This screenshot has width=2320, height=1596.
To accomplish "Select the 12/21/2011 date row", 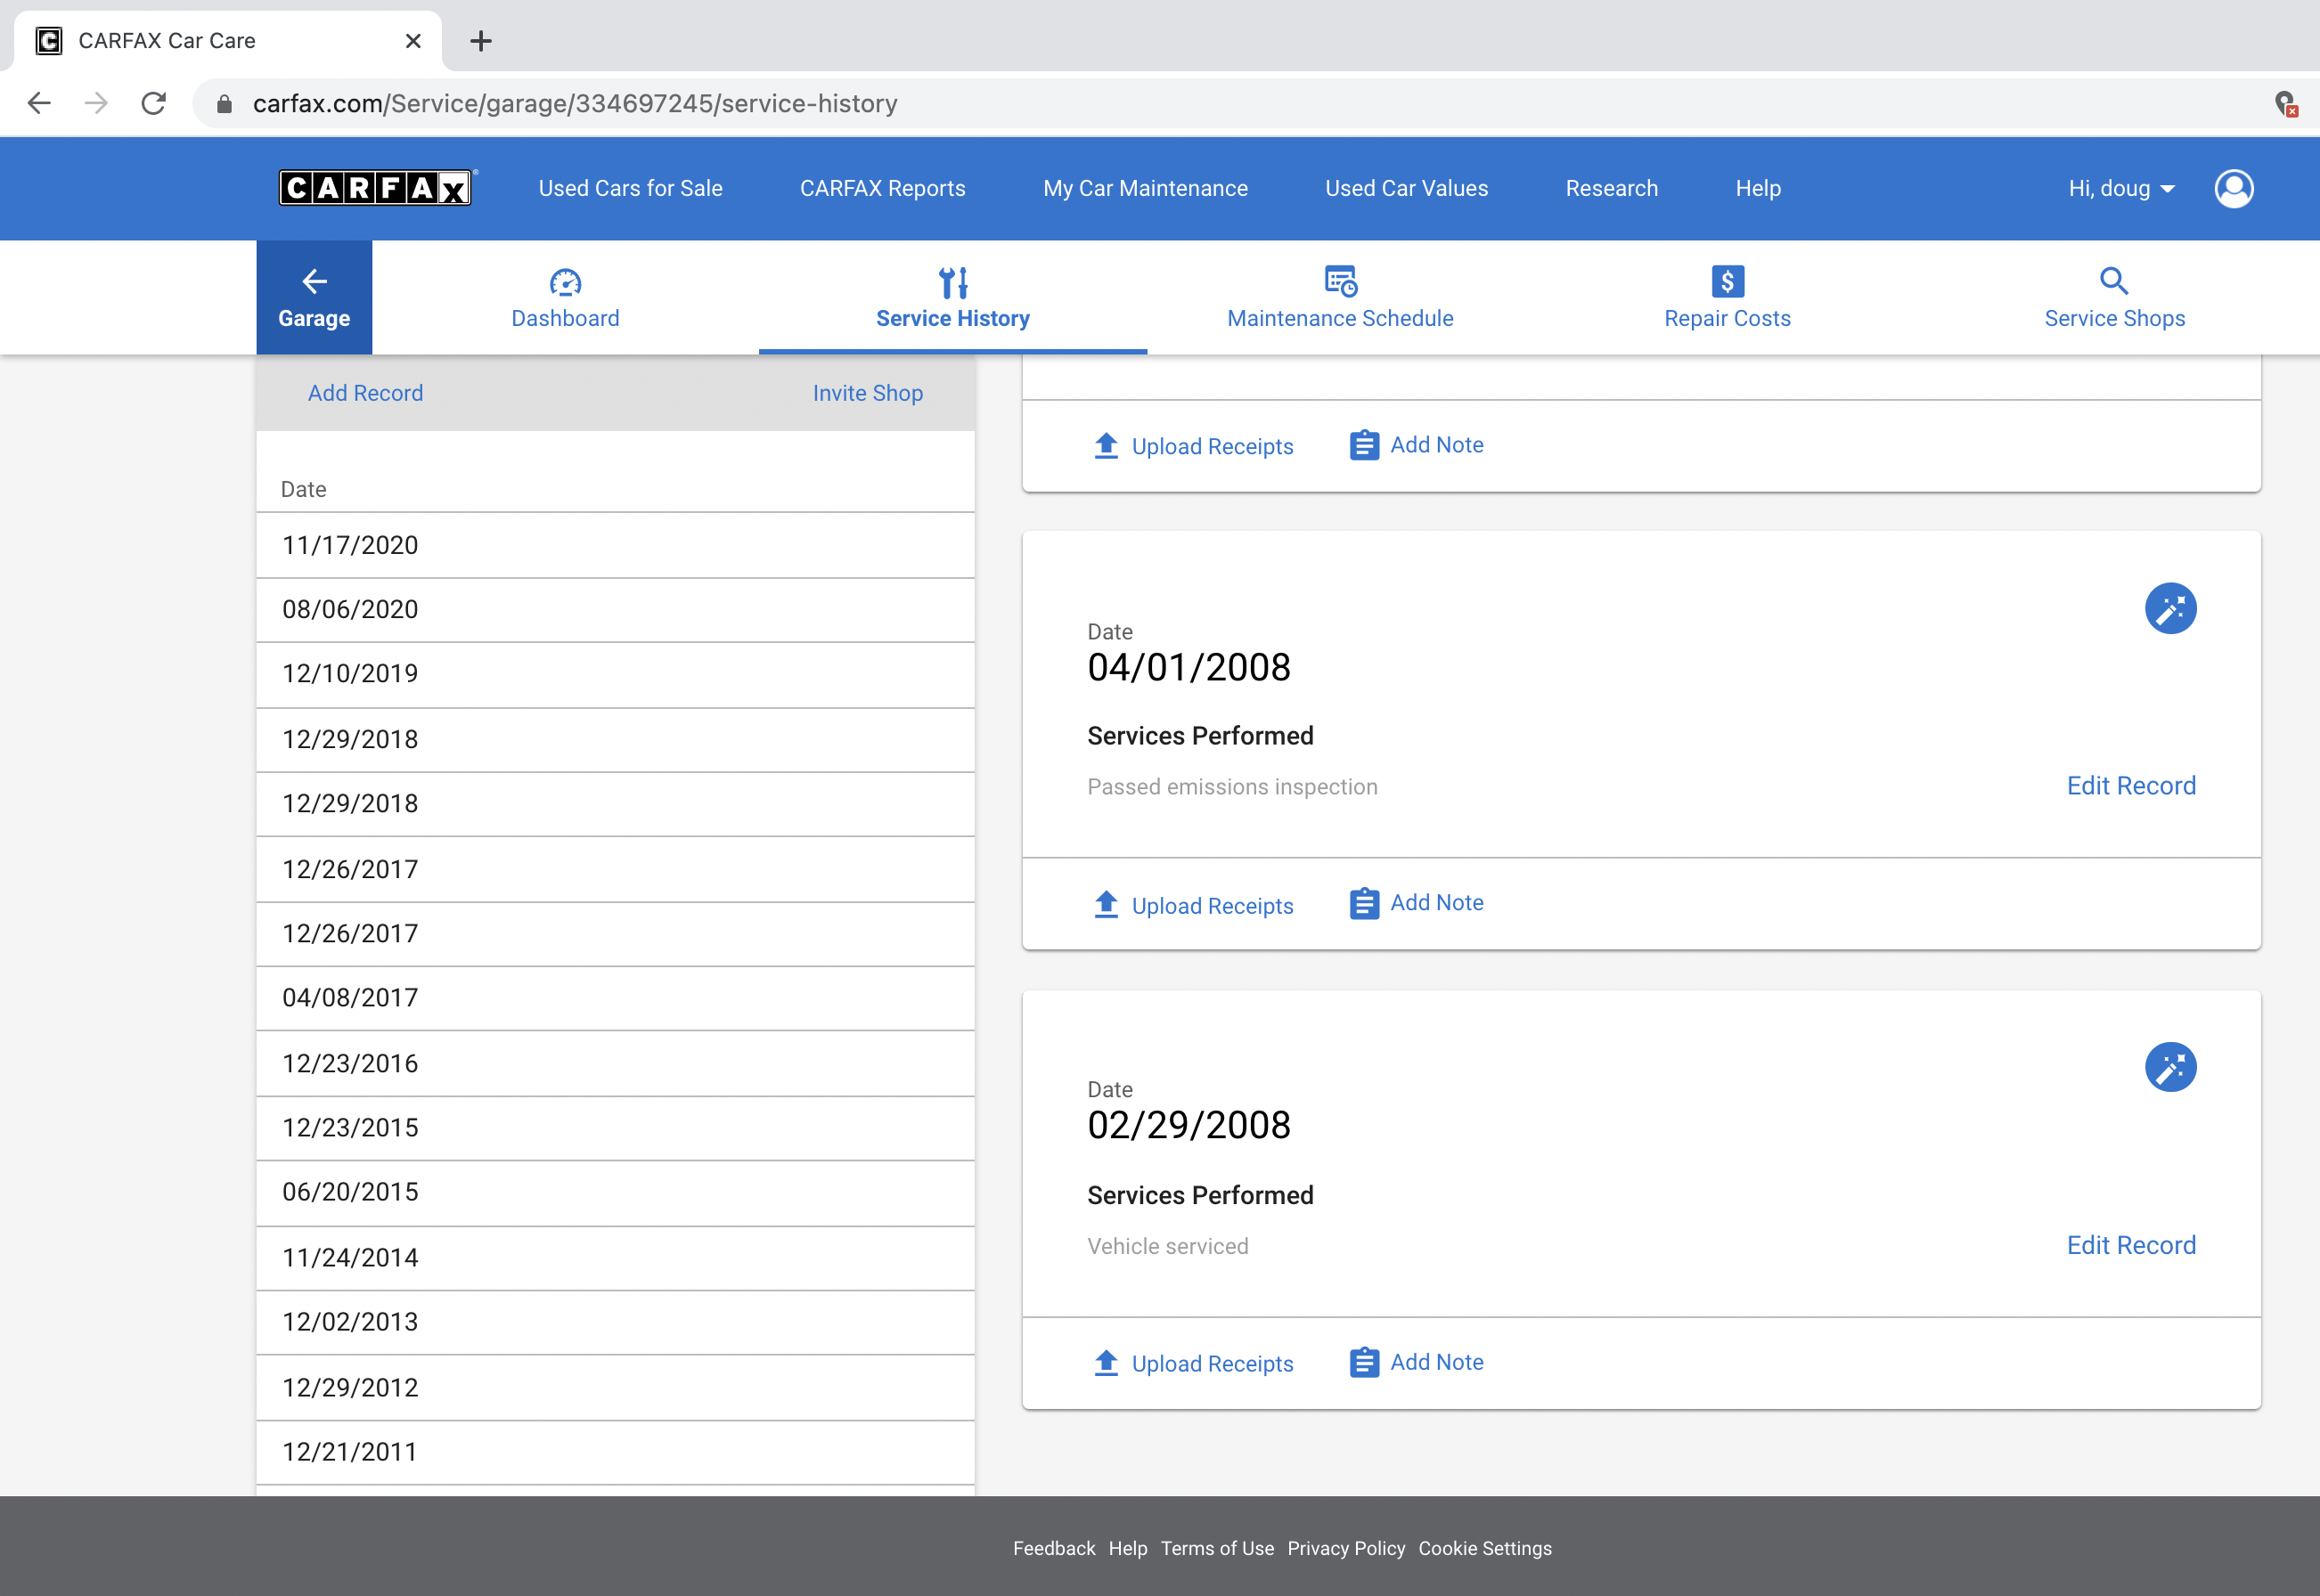I will coord(616,1452).
